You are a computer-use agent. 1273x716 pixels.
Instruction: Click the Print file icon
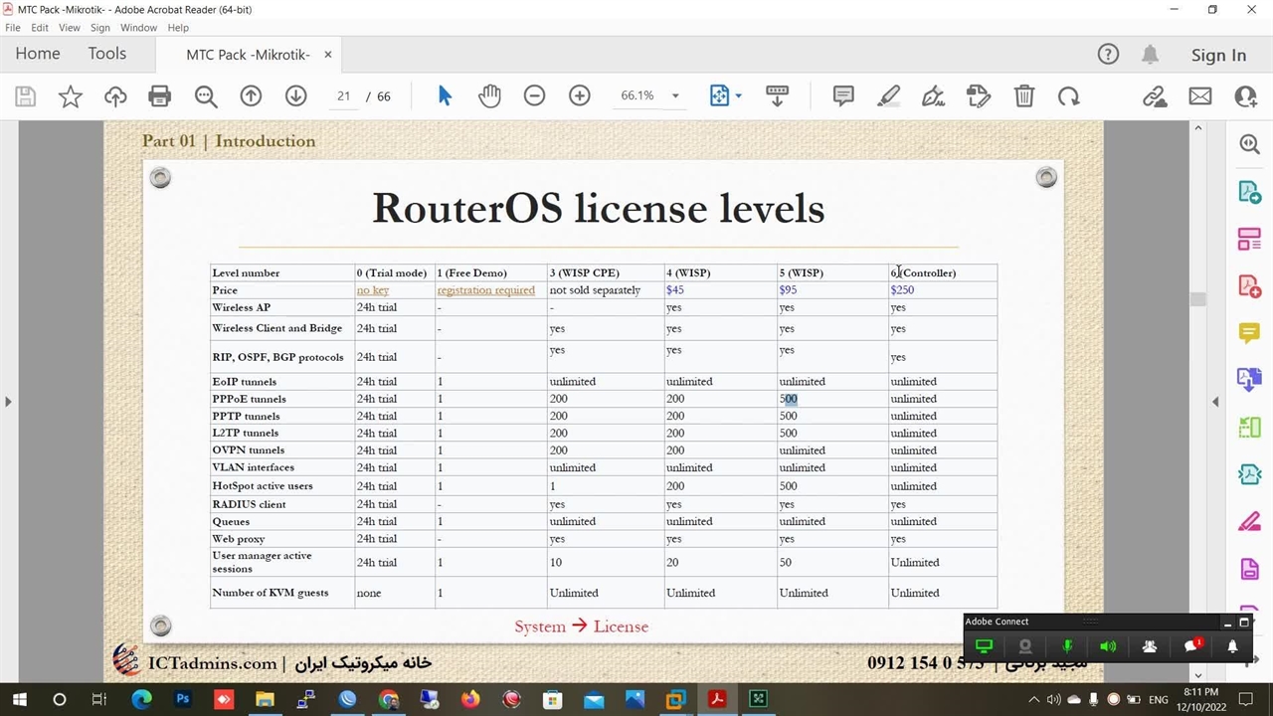point(159,96)
